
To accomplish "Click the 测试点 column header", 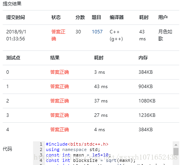I will [13, 58].
